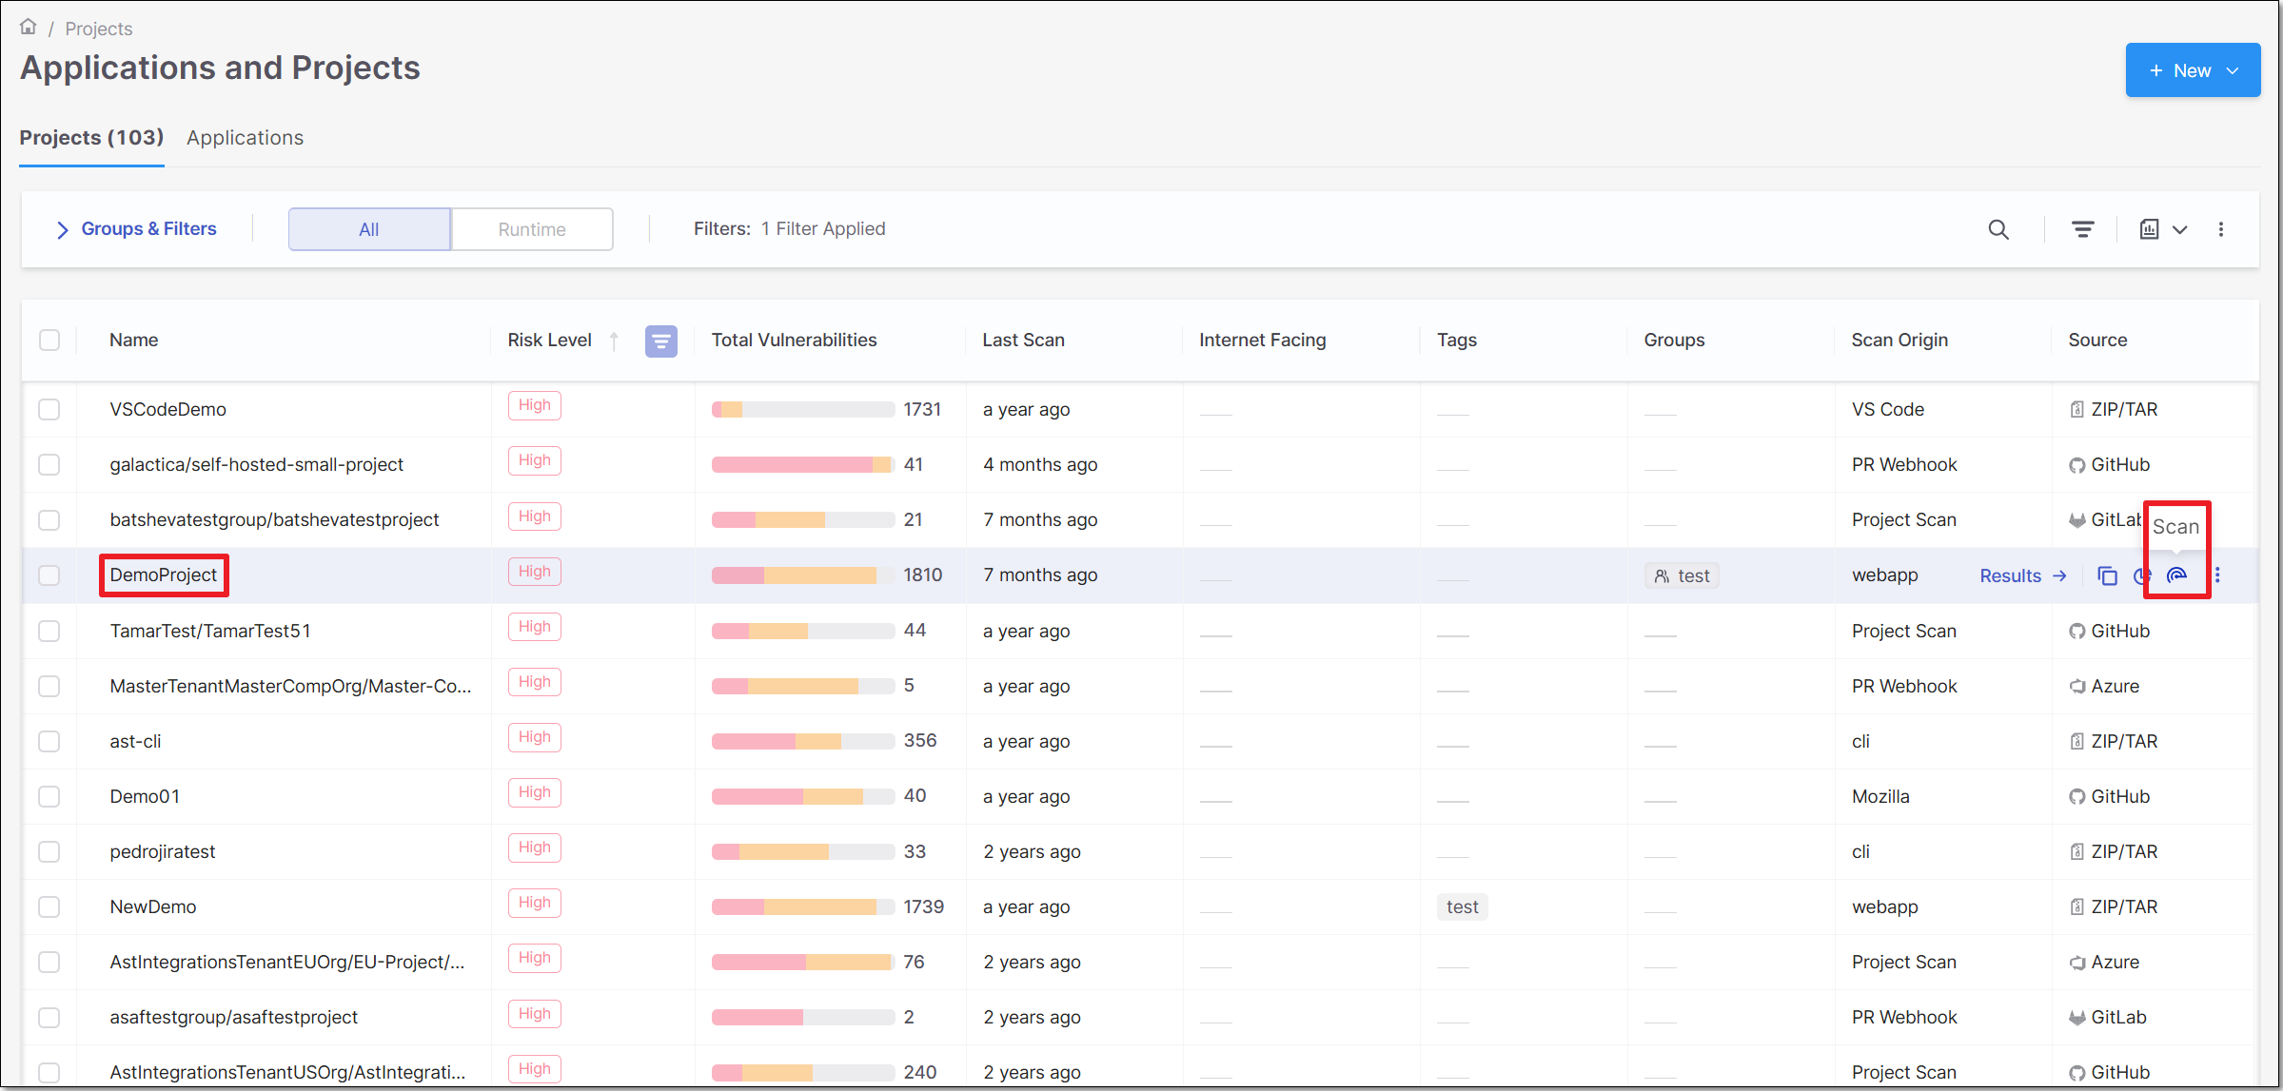Click the Internet Facing column header

[x=1263, y=341]
